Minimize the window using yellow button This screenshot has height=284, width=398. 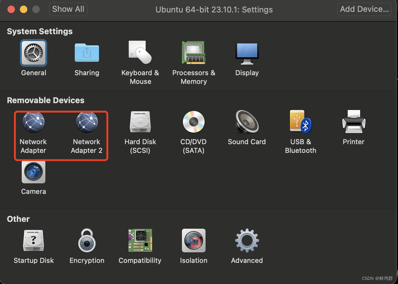point(24,9)
